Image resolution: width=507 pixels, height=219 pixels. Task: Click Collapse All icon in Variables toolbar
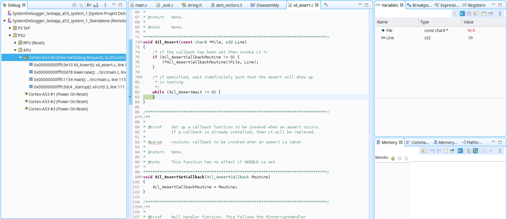point(469,14)
